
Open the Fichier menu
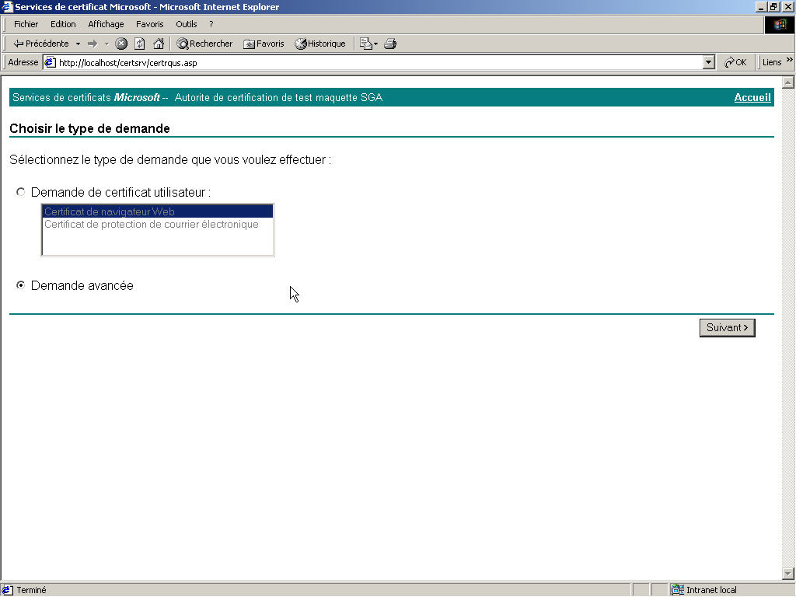[26, 24]
